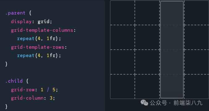This screenshot has height=111, width=209.
Task: Click the bottom-left cell of the grid preview
Action: [122, 86]
